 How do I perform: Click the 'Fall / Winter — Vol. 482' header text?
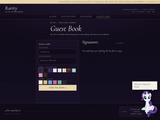[x=143, y=12]
